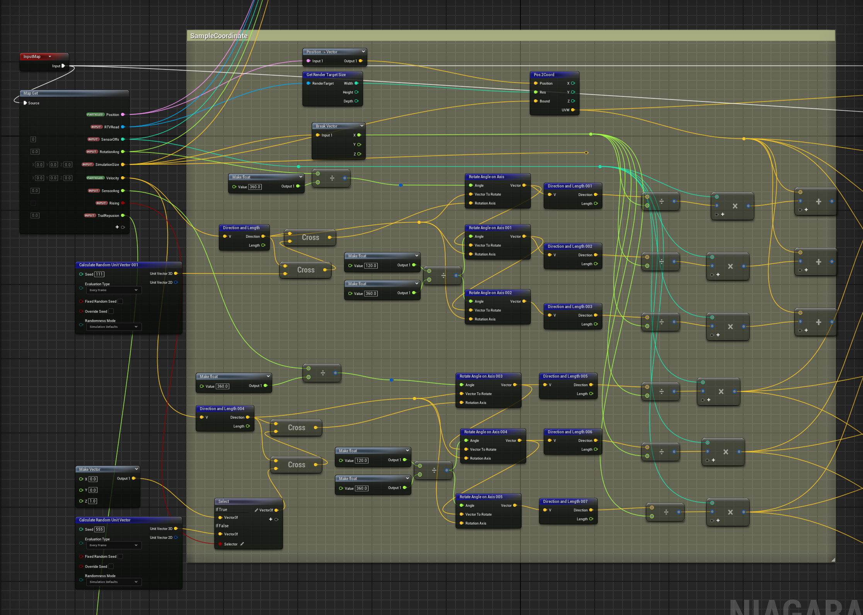Click TrailRepusion default value field on Map Get
Image resolution: width=863 pixels, height=615 pixels.
click(x=35, y=216)
